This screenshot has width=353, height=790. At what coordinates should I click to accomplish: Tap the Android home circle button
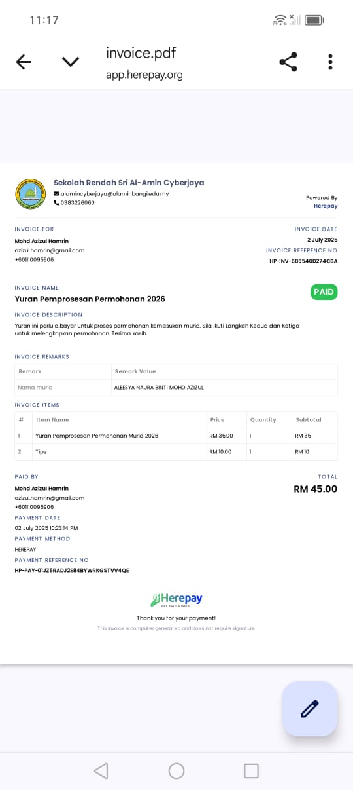coord(176,770)
